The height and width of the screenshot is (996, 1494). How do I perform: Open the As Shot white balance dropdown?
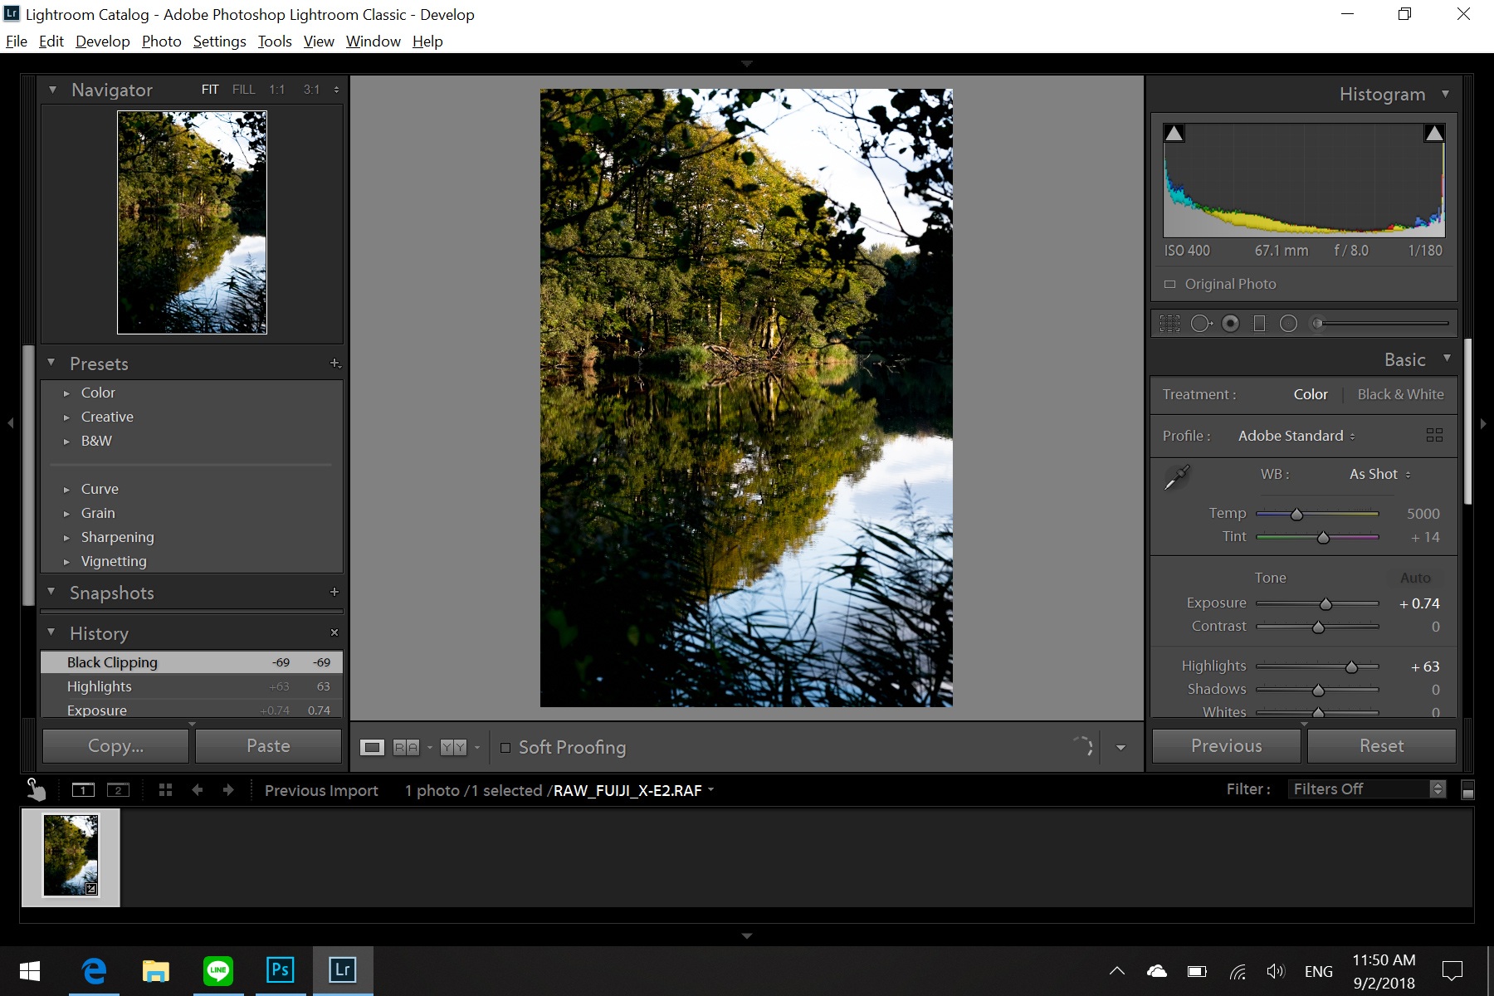(1380, 474)
